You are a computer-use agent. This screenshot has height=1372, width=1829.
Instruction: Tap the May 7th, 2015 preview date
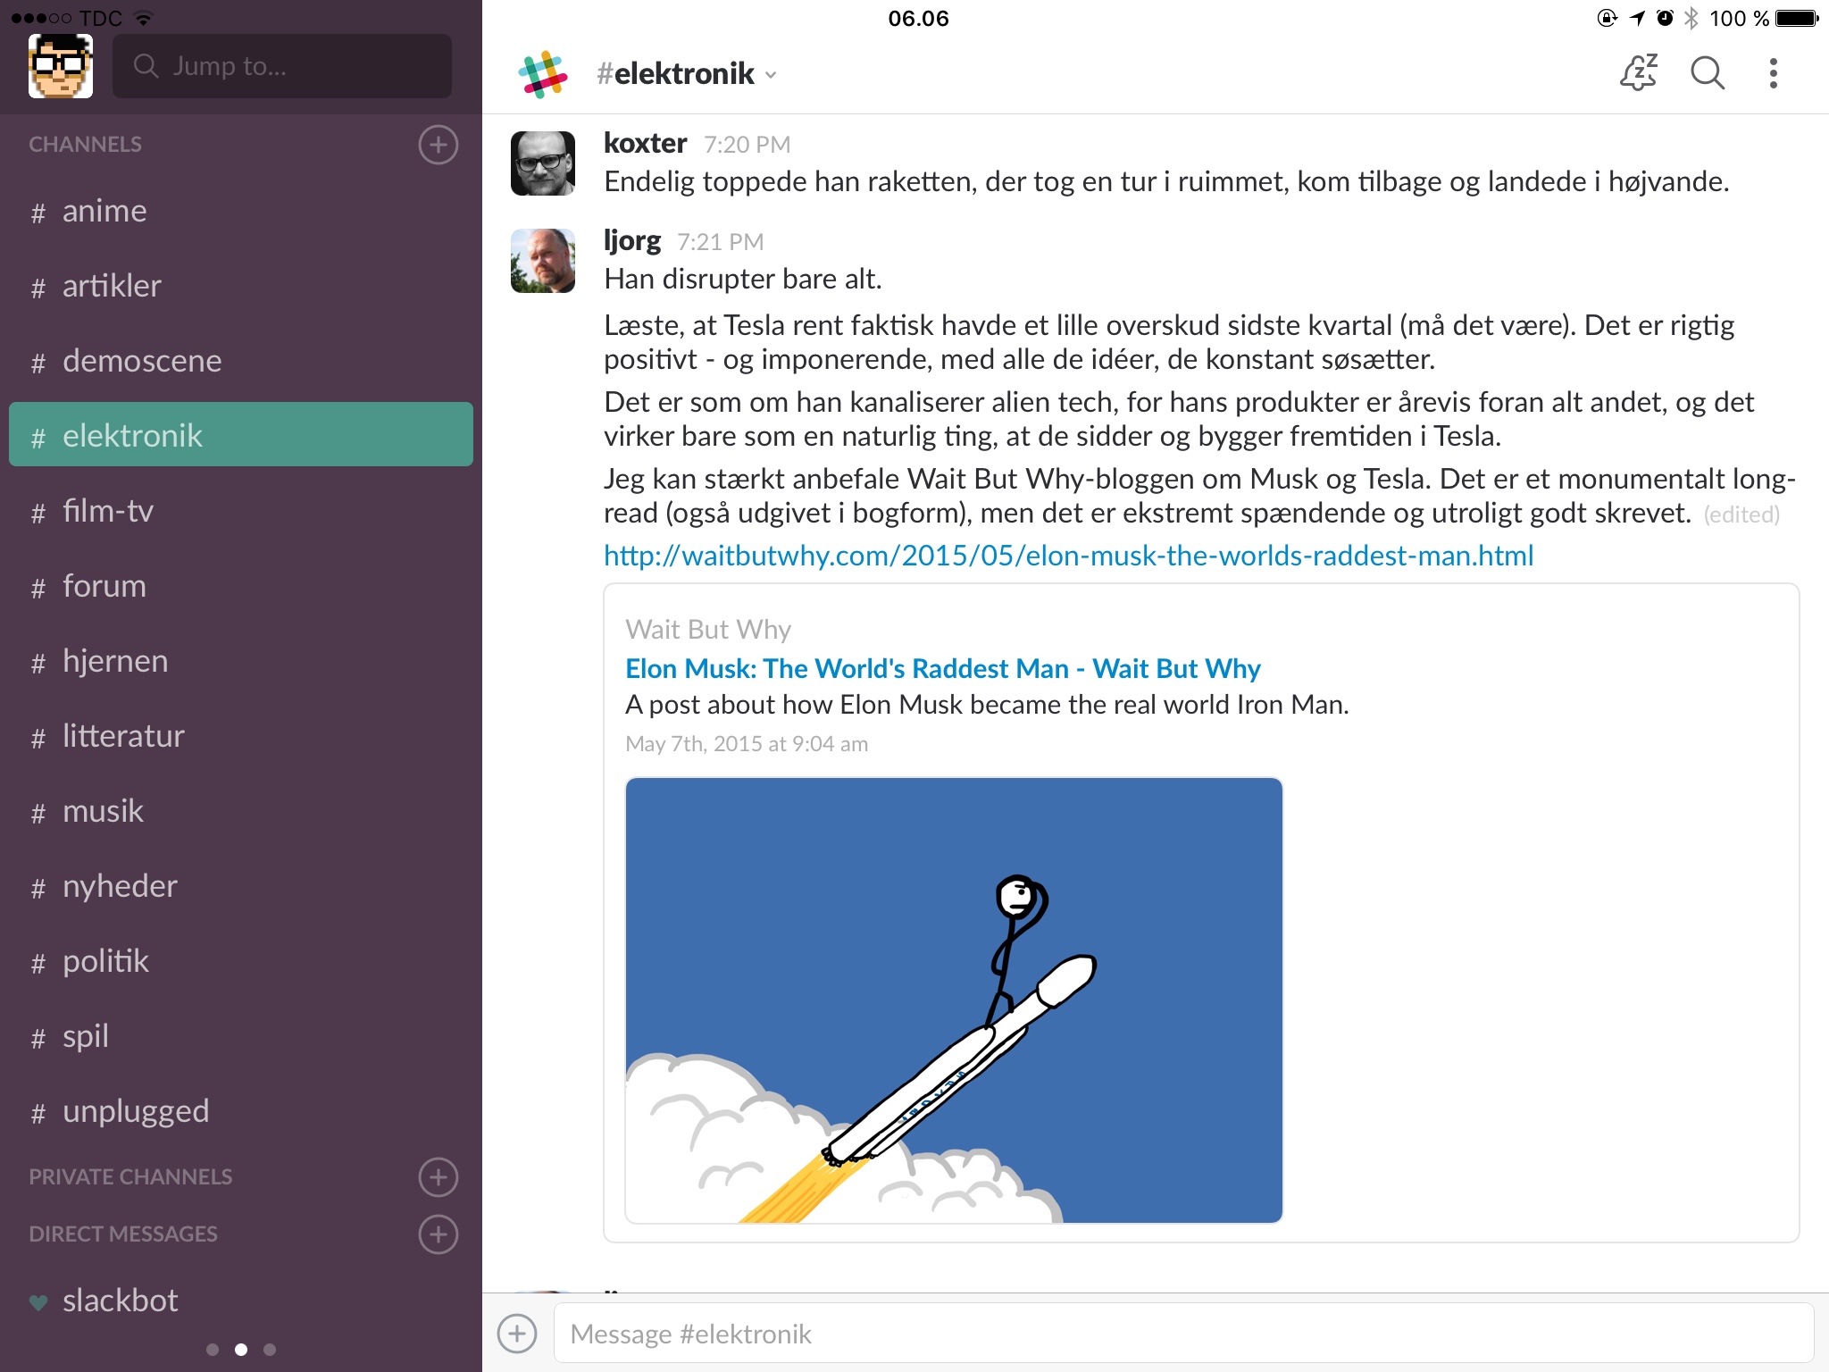pyautogui.click(x=747, y=744)
